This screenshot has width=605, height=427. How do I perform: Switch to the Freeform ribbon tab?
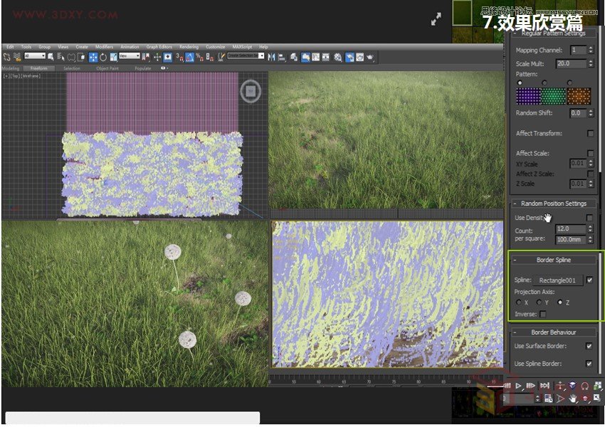click(x=37, y=68)
